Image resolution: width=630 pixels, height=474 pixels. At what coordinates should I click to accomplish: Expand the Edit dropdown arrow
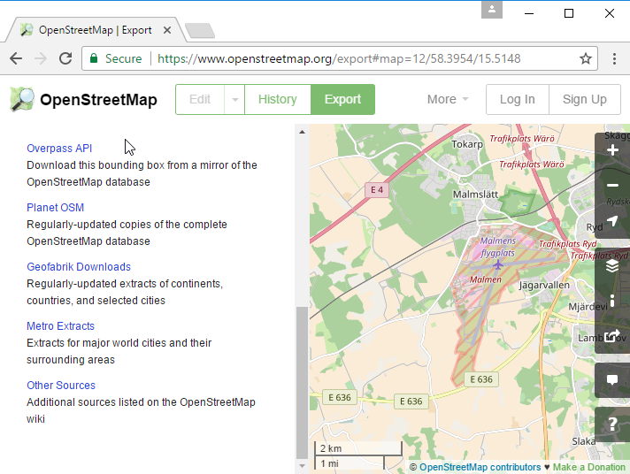(234, 100)
